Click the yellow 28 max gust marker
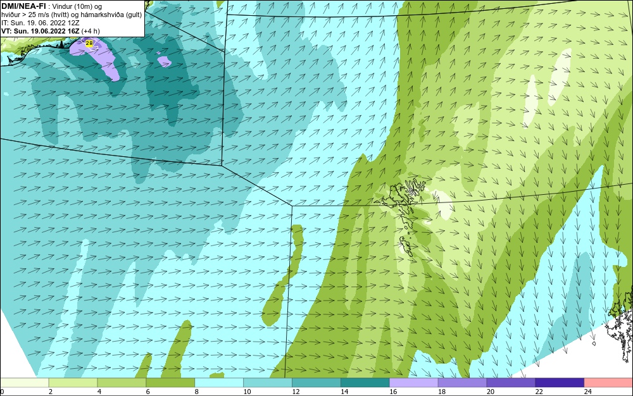Viewport: 633px width, 396px height. click(x=89, y=43)
